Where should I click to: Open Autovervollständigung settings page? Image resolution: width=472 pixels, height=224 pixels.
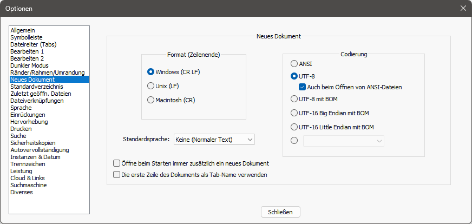coord(40,150)
